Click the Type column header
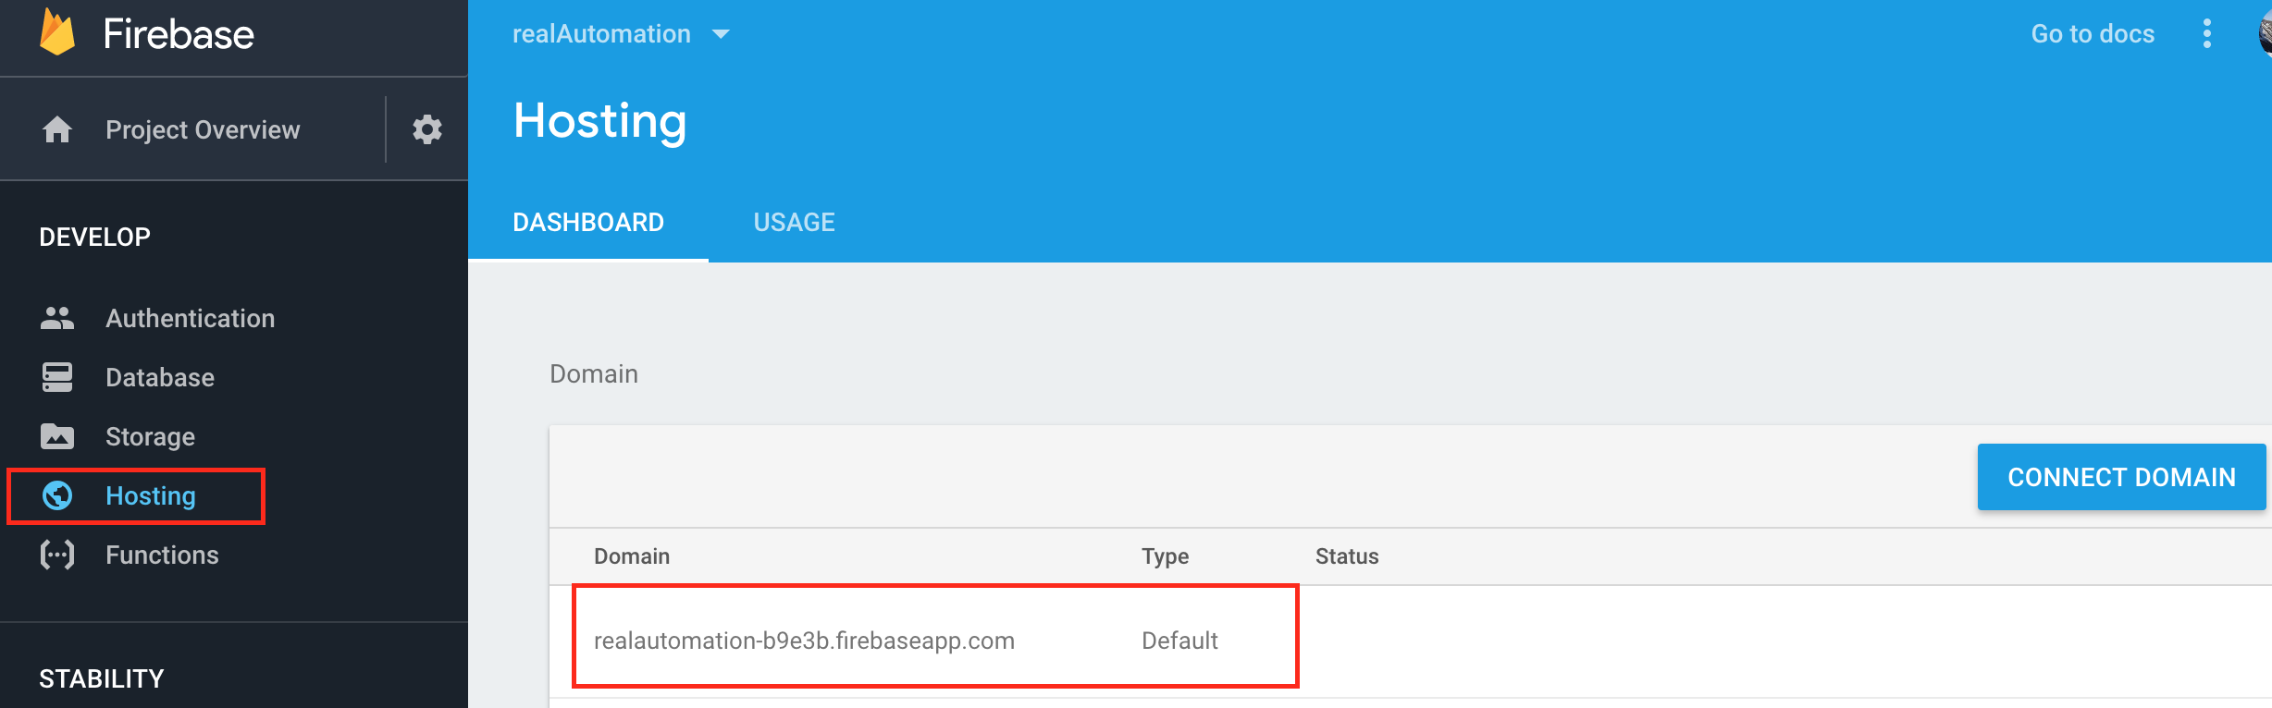Image resolution: width=2272 pixels, height=708 pixels. 1165,556
